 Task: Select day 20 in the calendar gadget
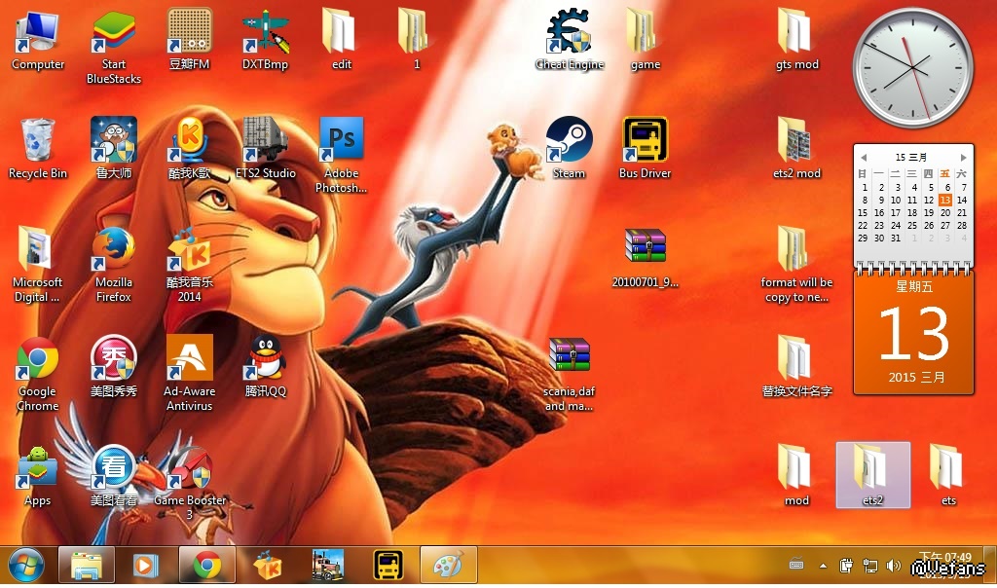[x=944, y=213]
